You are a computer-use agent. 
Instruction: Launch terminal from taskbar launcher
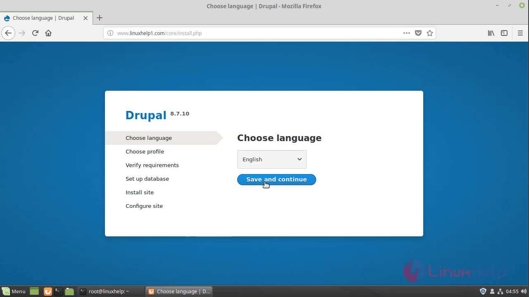pos(58,291)
